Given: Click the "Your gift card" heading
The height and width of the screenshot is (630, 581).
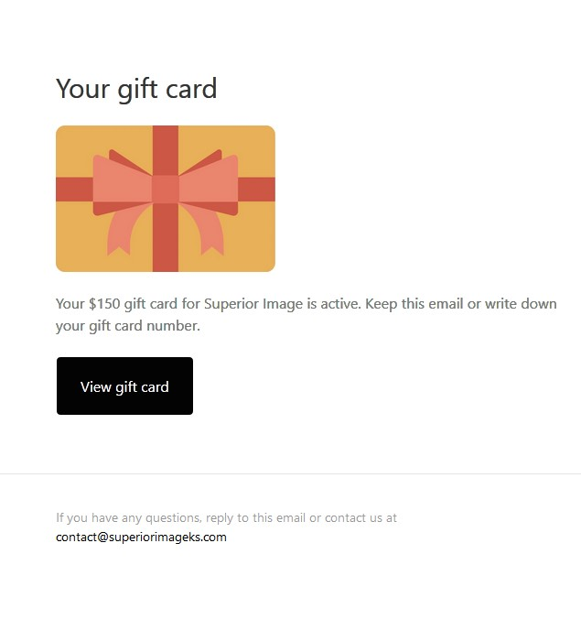Looking at the screenshot, I should [x=136, y=89].
